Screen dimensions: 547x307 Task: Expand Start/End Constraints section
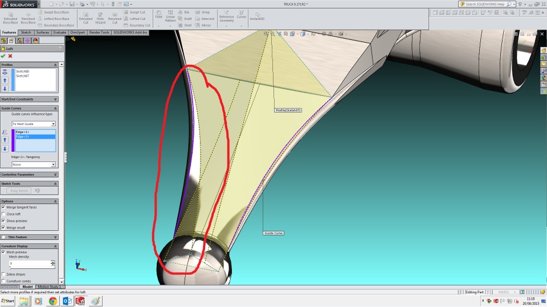click(x=55, y=99)
